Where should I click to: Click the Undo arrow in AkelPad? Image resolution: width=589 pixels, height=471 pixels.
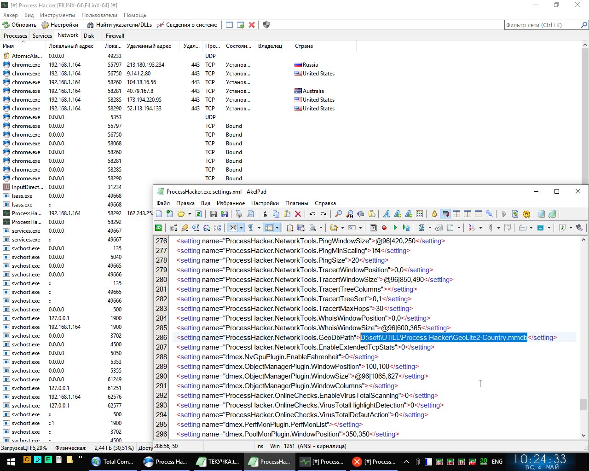tap(312, 214)
